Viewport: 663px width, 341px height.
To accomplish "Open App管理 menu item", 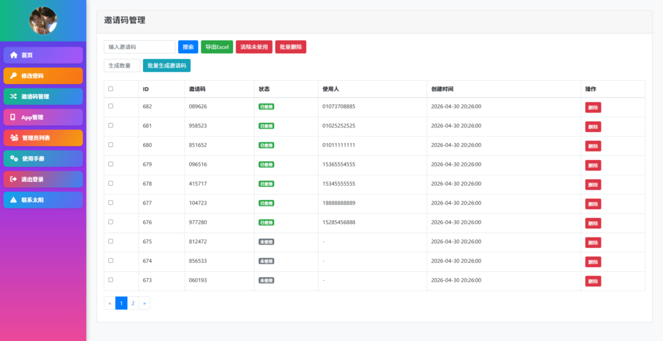I will point(43,117).
